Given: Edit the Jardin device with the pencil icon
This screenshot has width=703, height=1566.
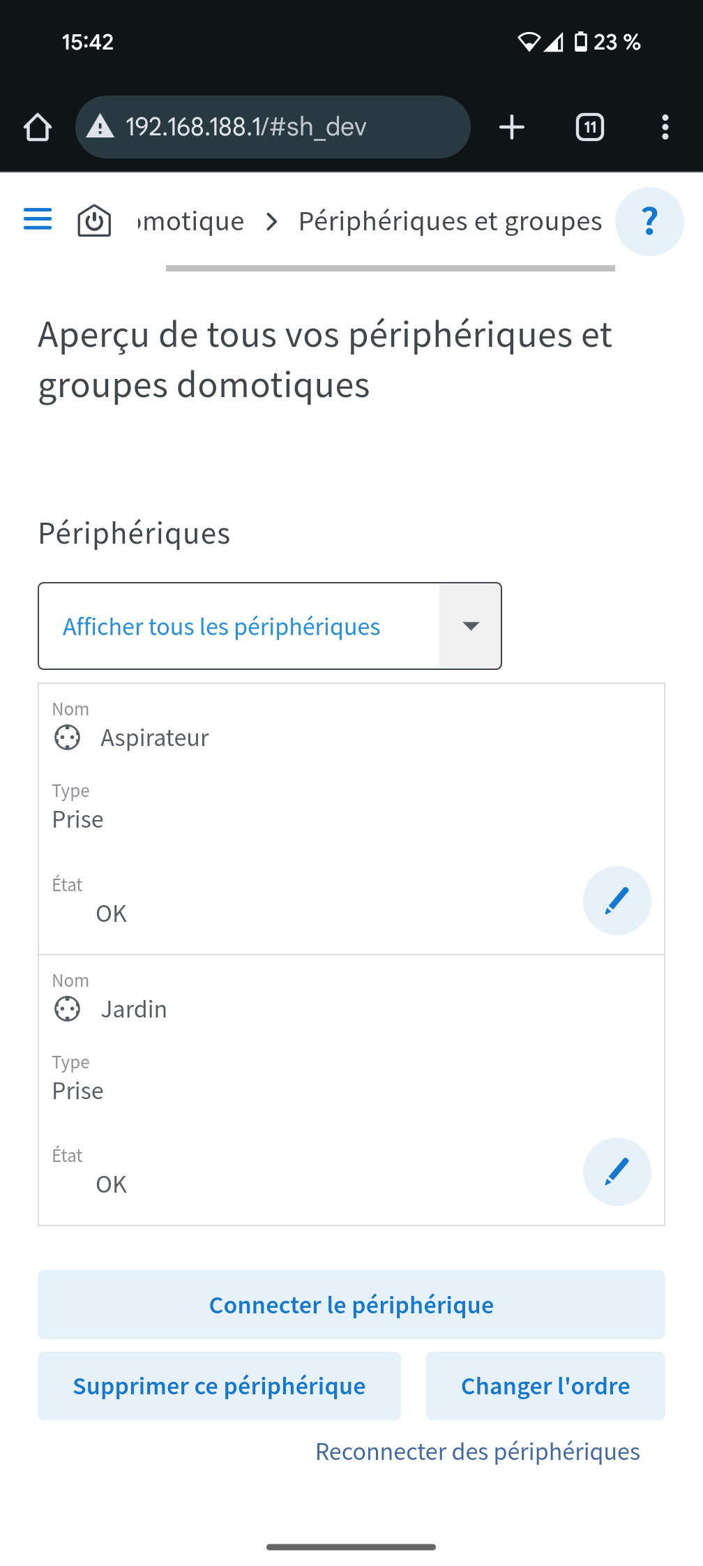Looking at the screenshot, I should 617,1172.
